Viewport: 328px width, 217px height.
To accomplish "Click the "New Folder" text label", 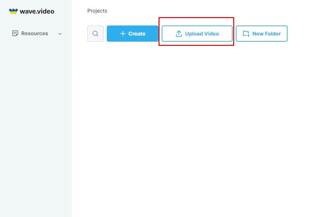I will click(266, 34).
